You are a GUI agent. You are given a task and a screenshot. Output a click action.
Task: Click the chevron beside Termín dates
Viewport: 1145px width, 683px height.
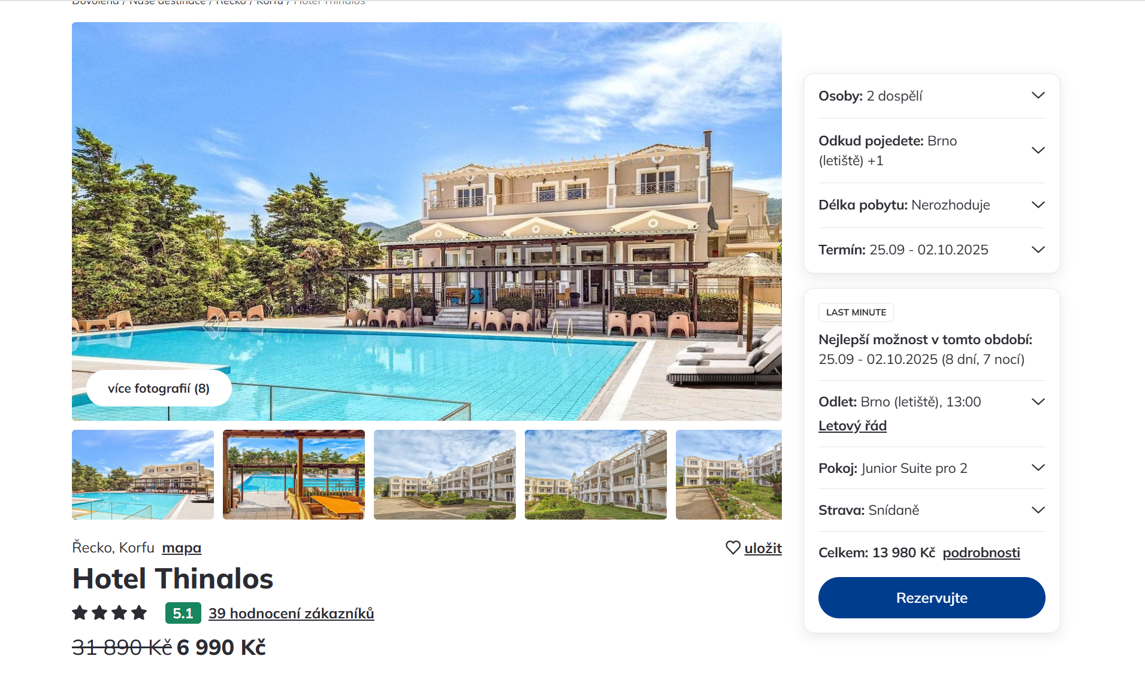[x=1038, y=250]
